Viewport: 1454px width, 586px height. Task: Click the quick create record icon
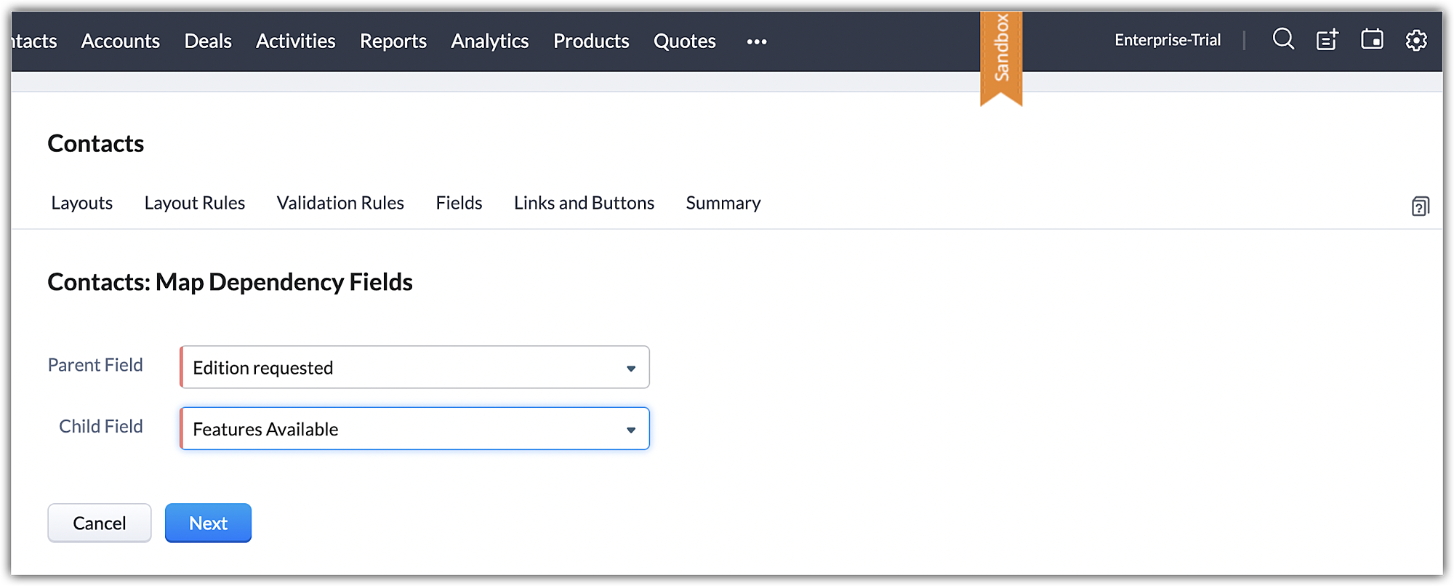point(1328,40)
